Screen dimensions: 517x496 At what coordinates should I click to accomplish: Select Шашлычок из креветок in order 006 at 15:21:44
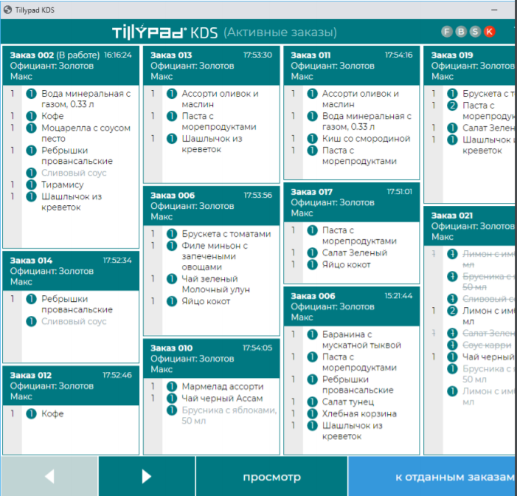pyautogui.click(x=352, y=431)
